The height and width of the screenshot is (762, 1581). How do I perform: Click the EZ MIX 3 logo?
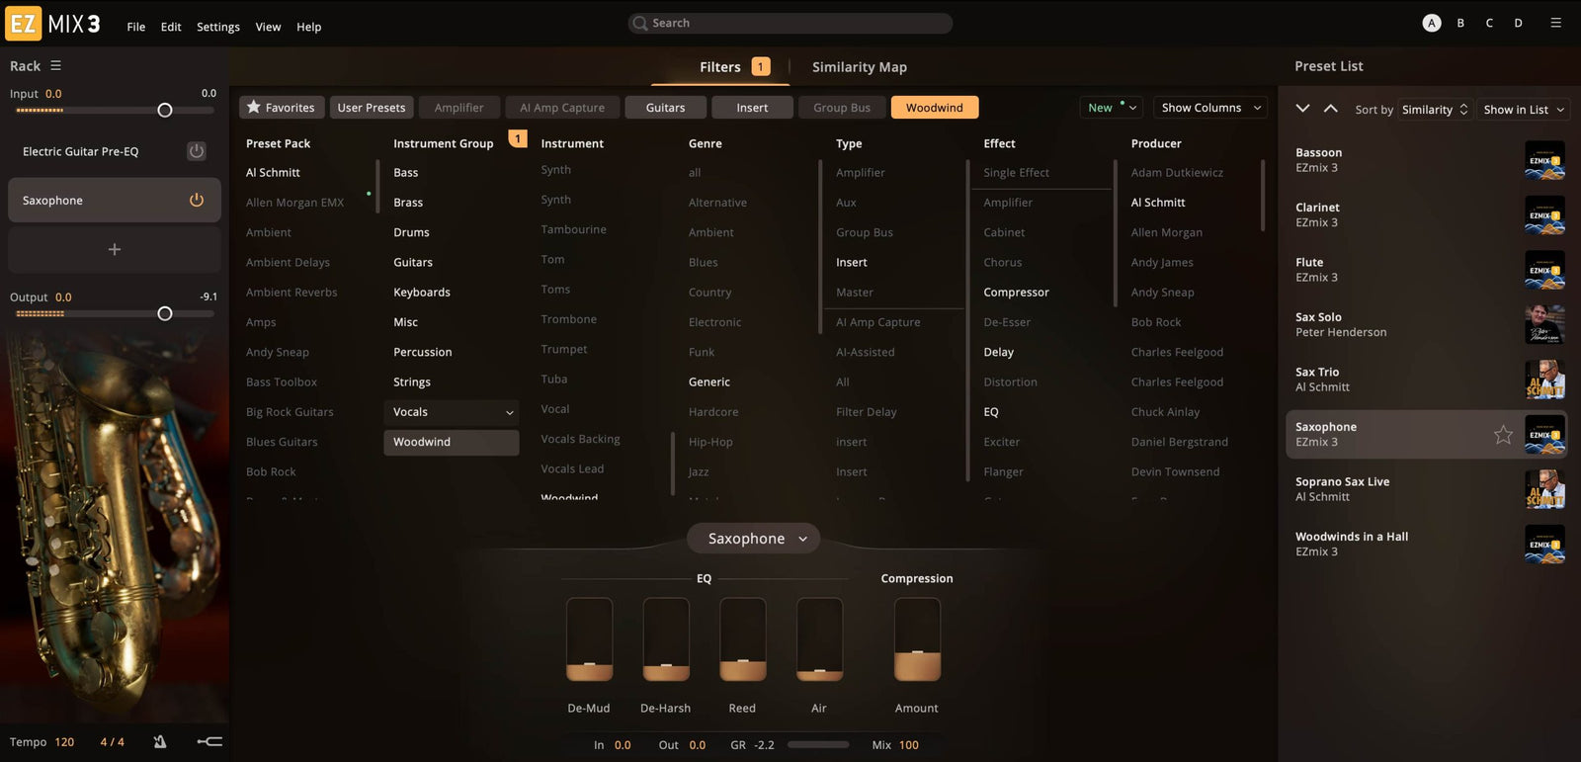(53, 24)
